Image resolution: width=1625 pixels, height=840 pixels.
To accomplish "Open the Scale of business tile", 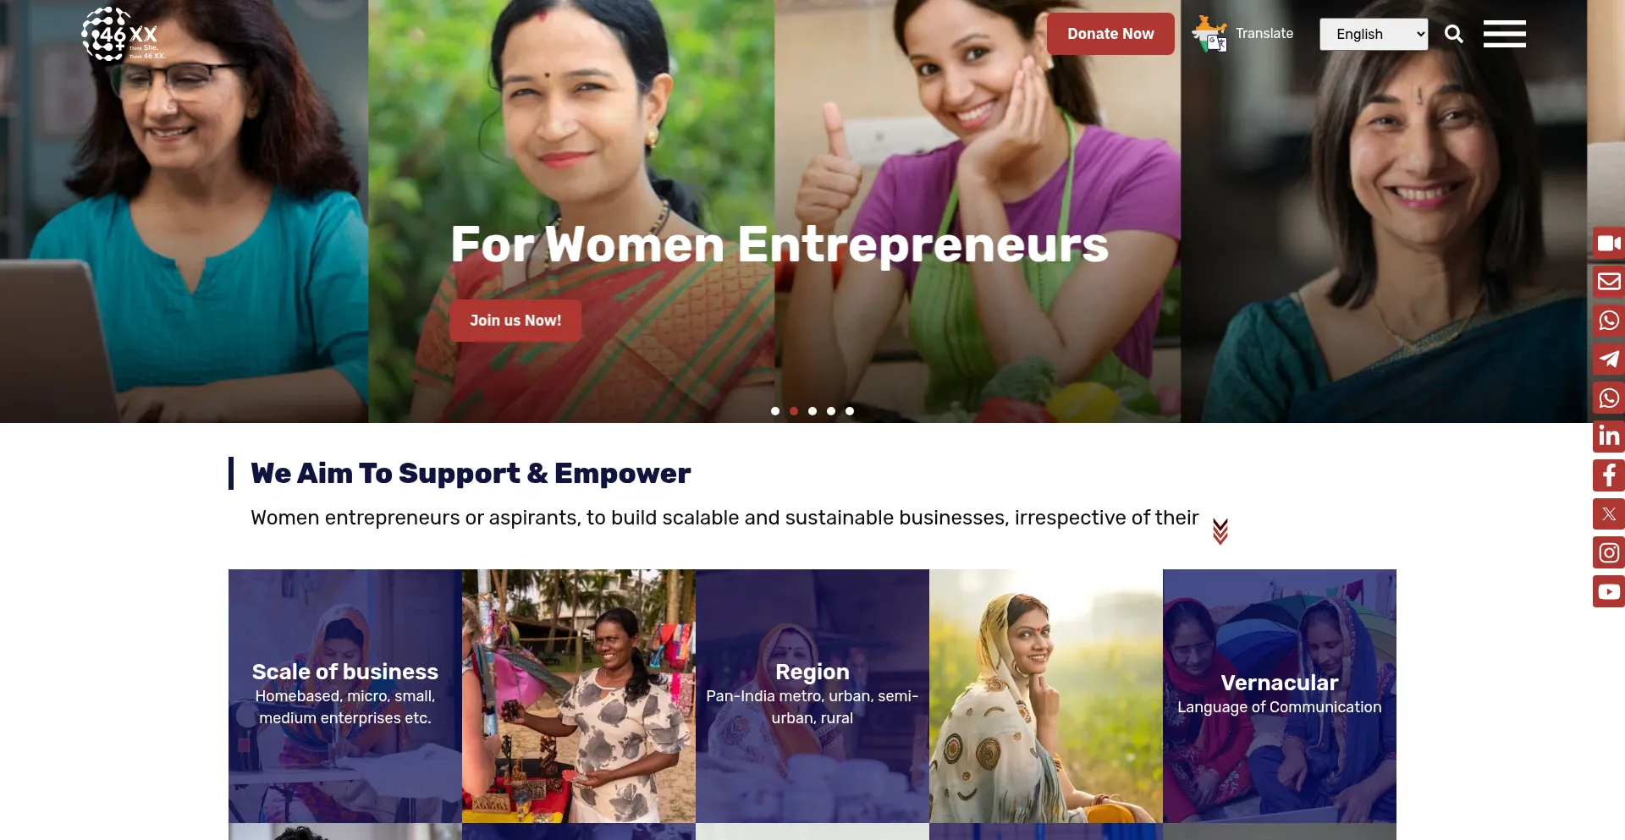I will coord(345,696).
